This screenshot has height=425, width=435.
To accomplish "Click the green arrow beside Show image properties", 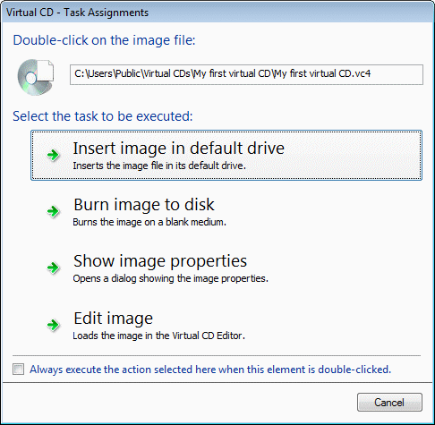I will (x=54, y=268).
